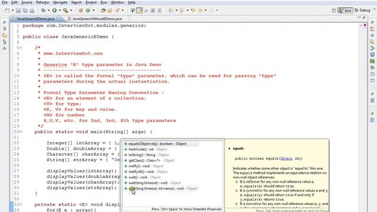Open the Refactor menu
The height and width of the screenshot is (212, 377).
(x=42, y=2)
